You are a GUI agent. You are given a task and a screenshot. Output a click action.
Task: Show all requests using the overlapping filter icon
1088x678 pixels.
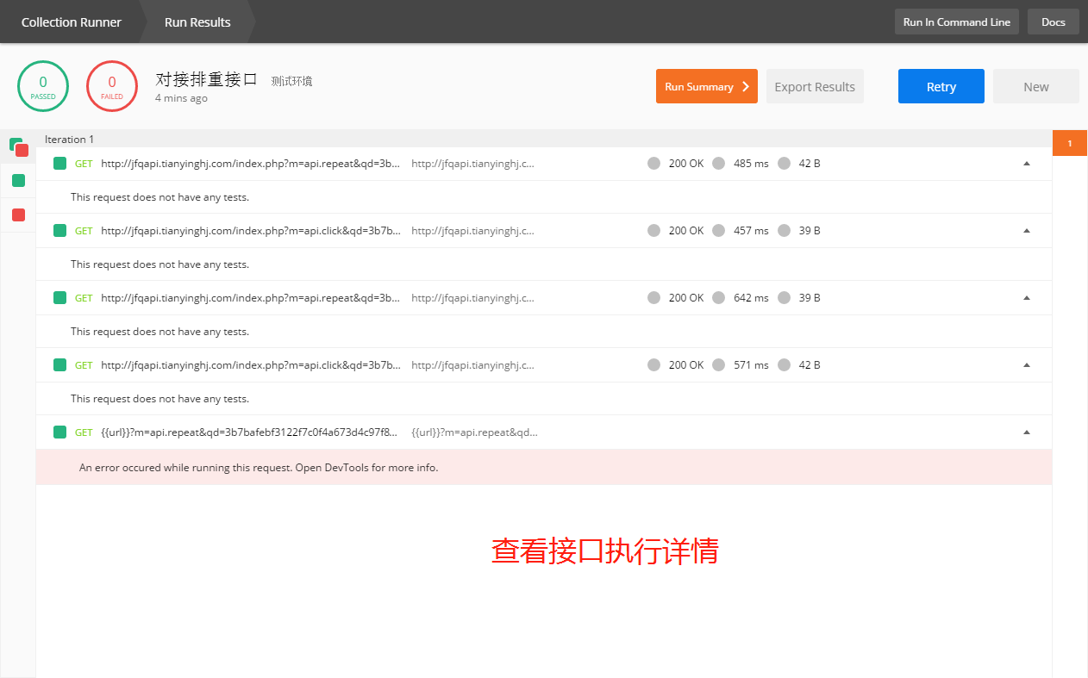[x=17, y=146]
